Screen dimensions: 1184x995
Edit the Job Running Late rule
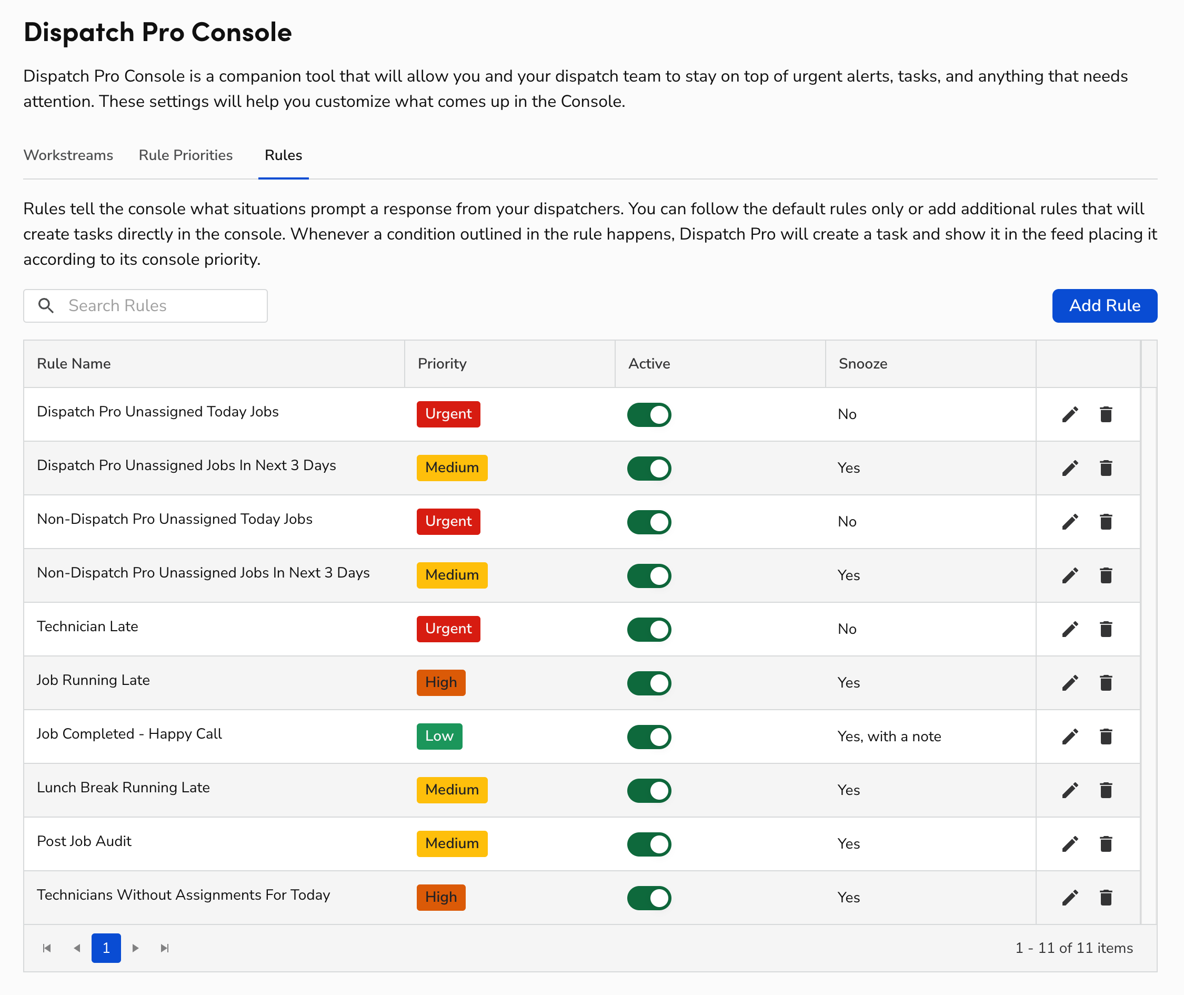[1069, 682]
